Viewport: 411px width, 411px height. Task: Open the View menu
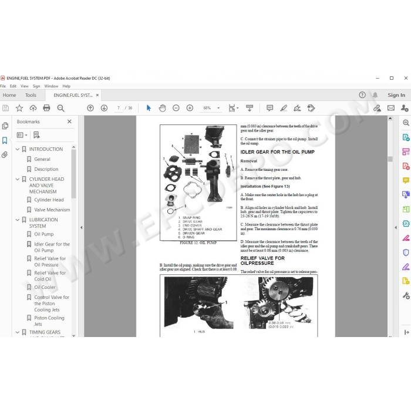25,86
